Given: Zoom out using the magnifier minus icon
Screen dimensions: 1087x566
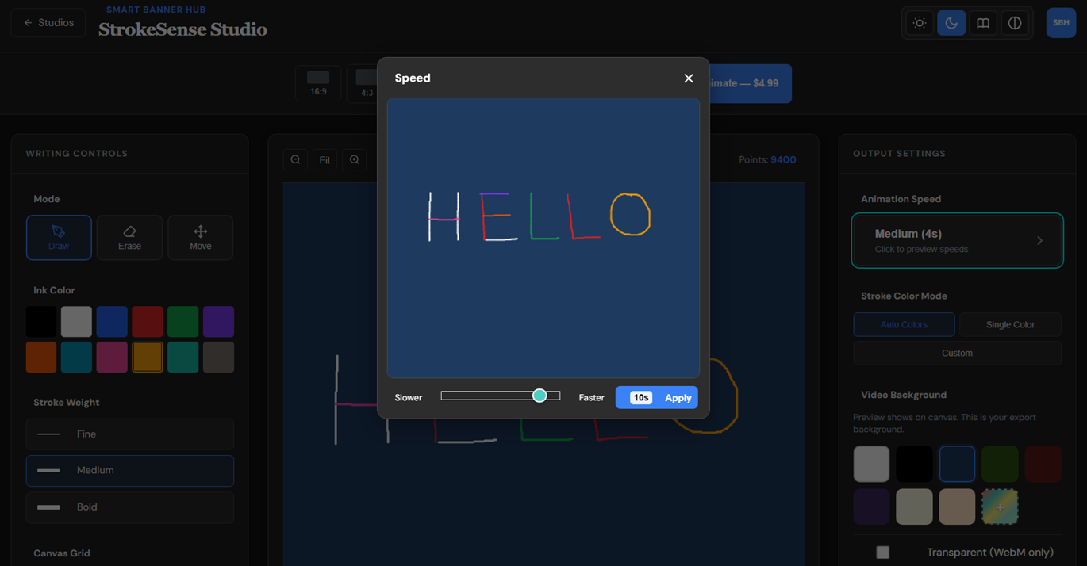Looking at the screenshot, I should click(295, 159).
